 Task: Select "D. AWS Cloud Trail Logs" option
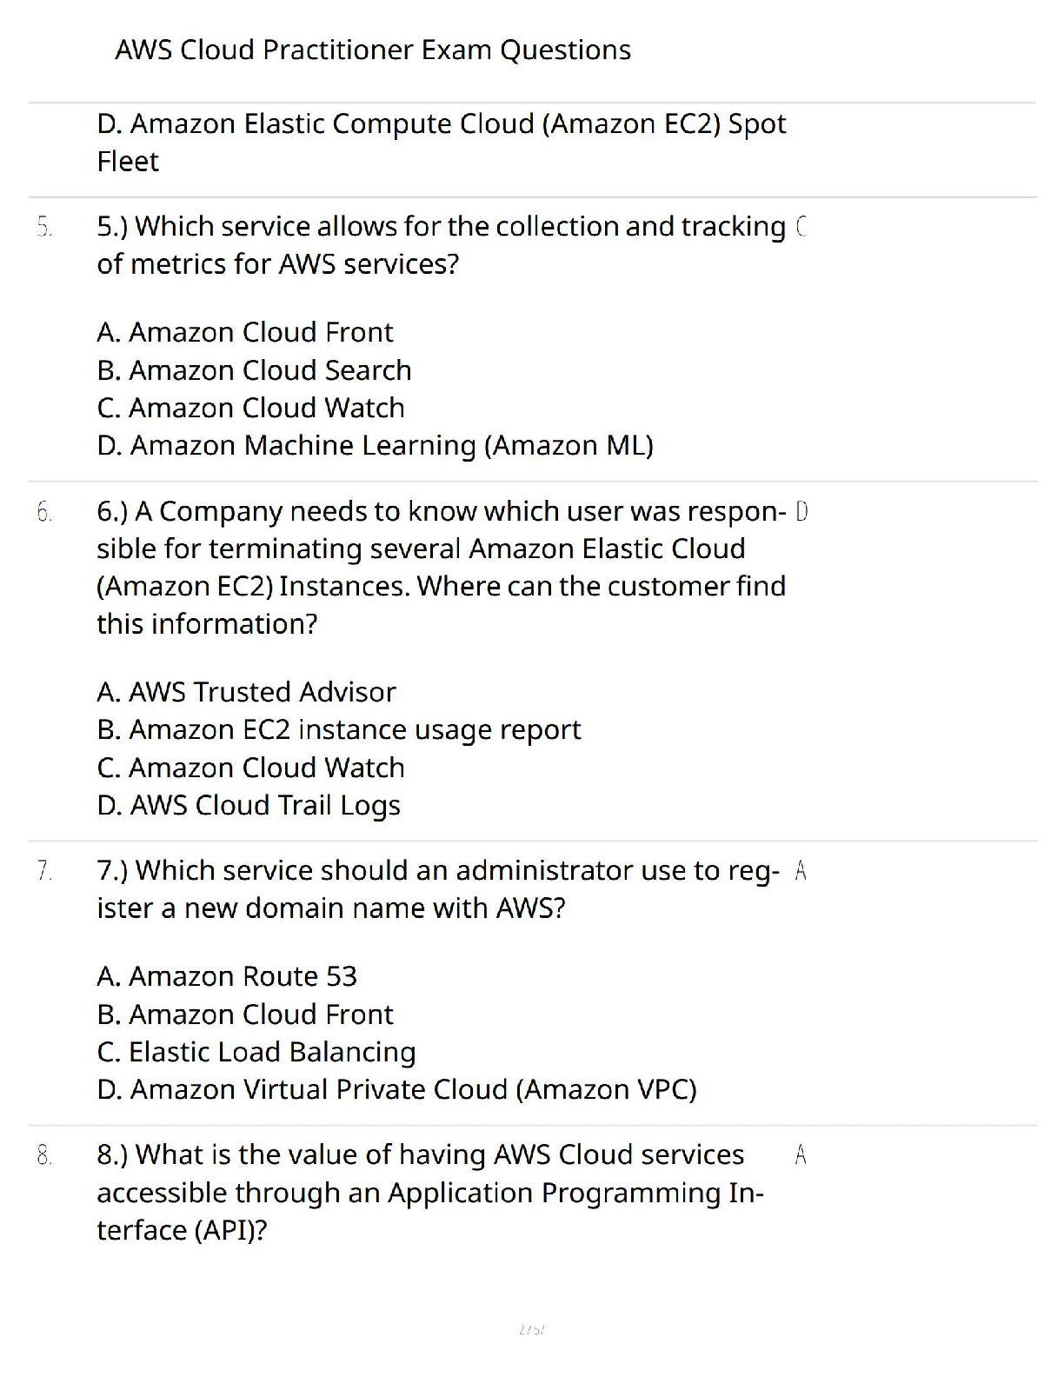coord(249,805)
